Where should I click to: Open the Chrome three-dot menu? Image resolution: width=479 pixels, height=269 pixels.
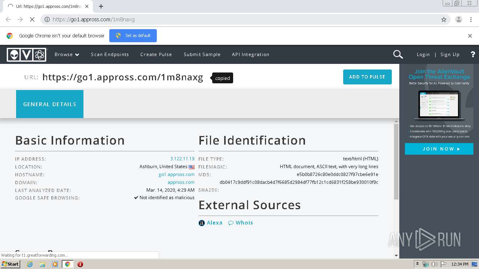click(471, 19)
